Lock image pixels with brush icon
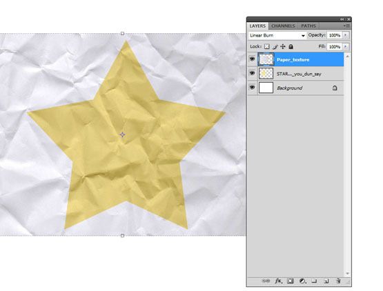The width and height of the screenshot is (383, 291). (x=275, y=46)
